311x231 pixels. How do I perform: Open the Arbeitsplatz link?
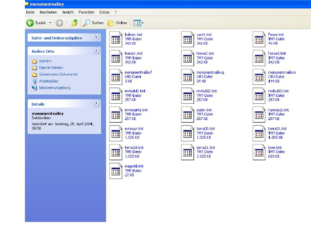(48, 81)
